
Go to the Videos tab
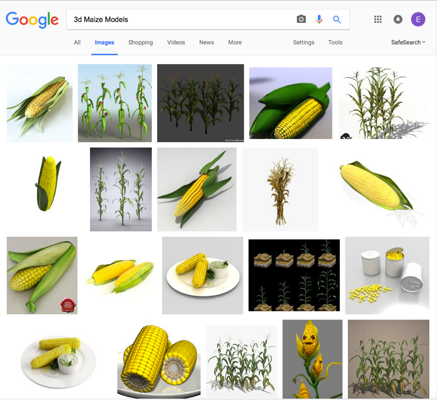[176, 42]
